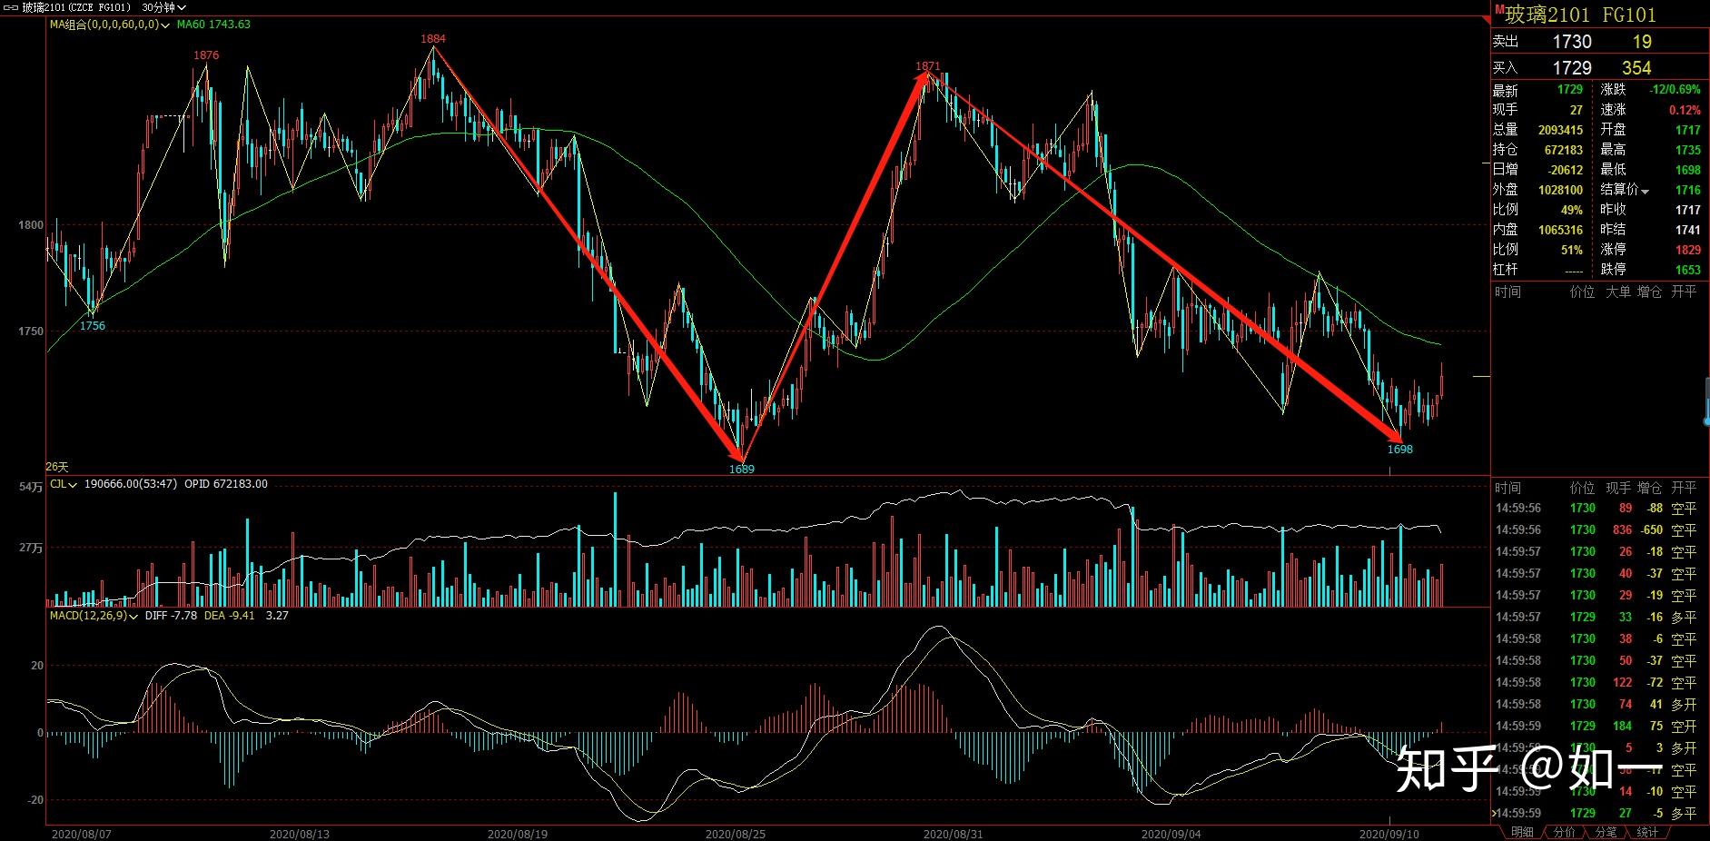Open the 结算价 dropdown arrow
1710x841 pixels.
tap(1645, 191)
